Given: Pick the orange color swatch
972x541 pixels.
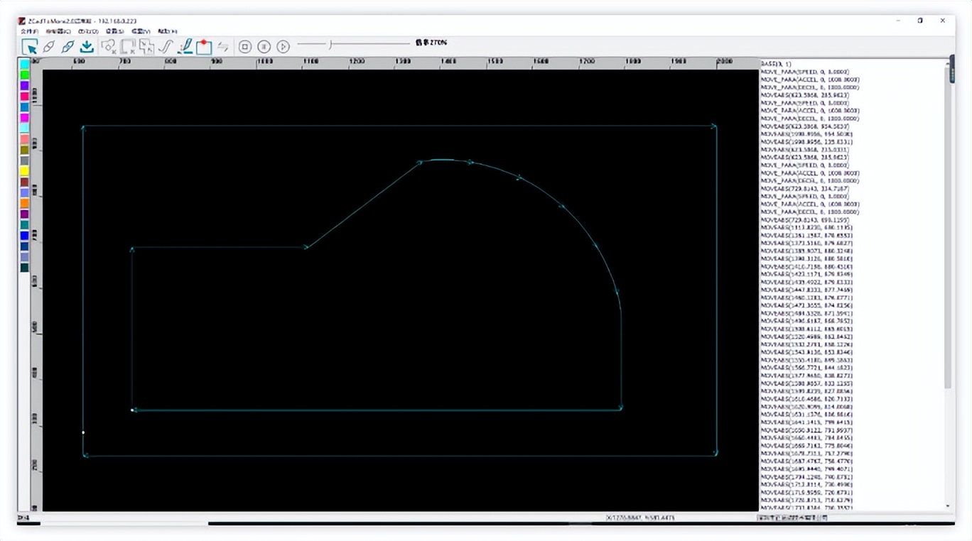Looking at the screenshot, I should (24, 203).
